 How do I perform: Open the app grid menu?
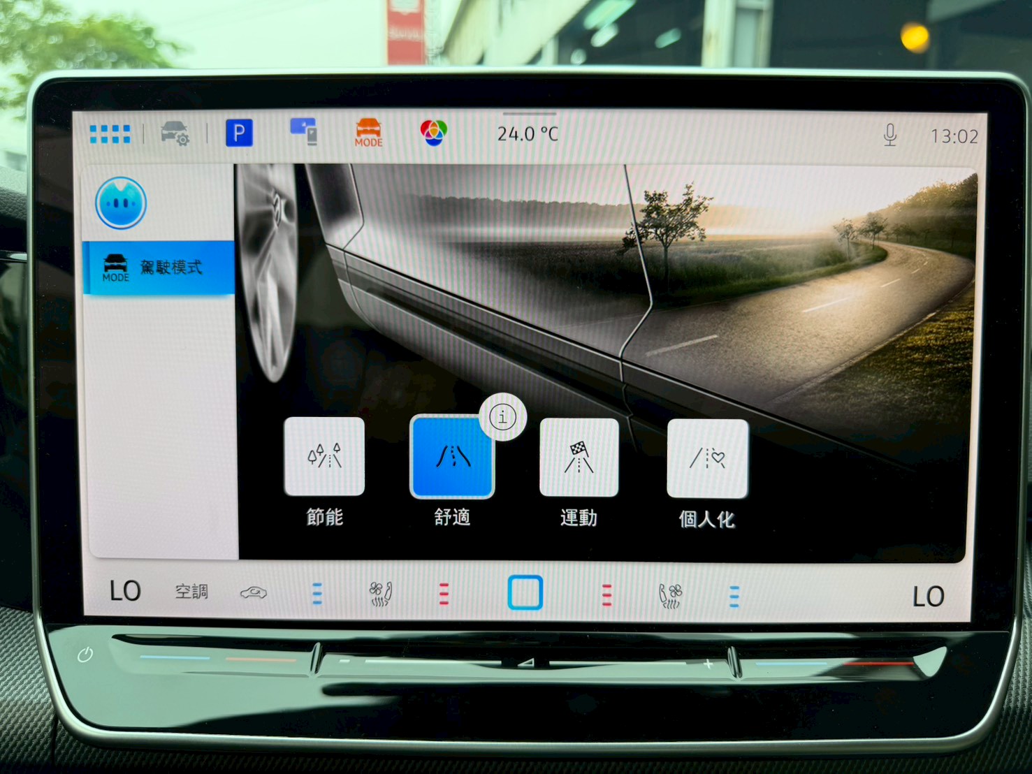(110, 134)
